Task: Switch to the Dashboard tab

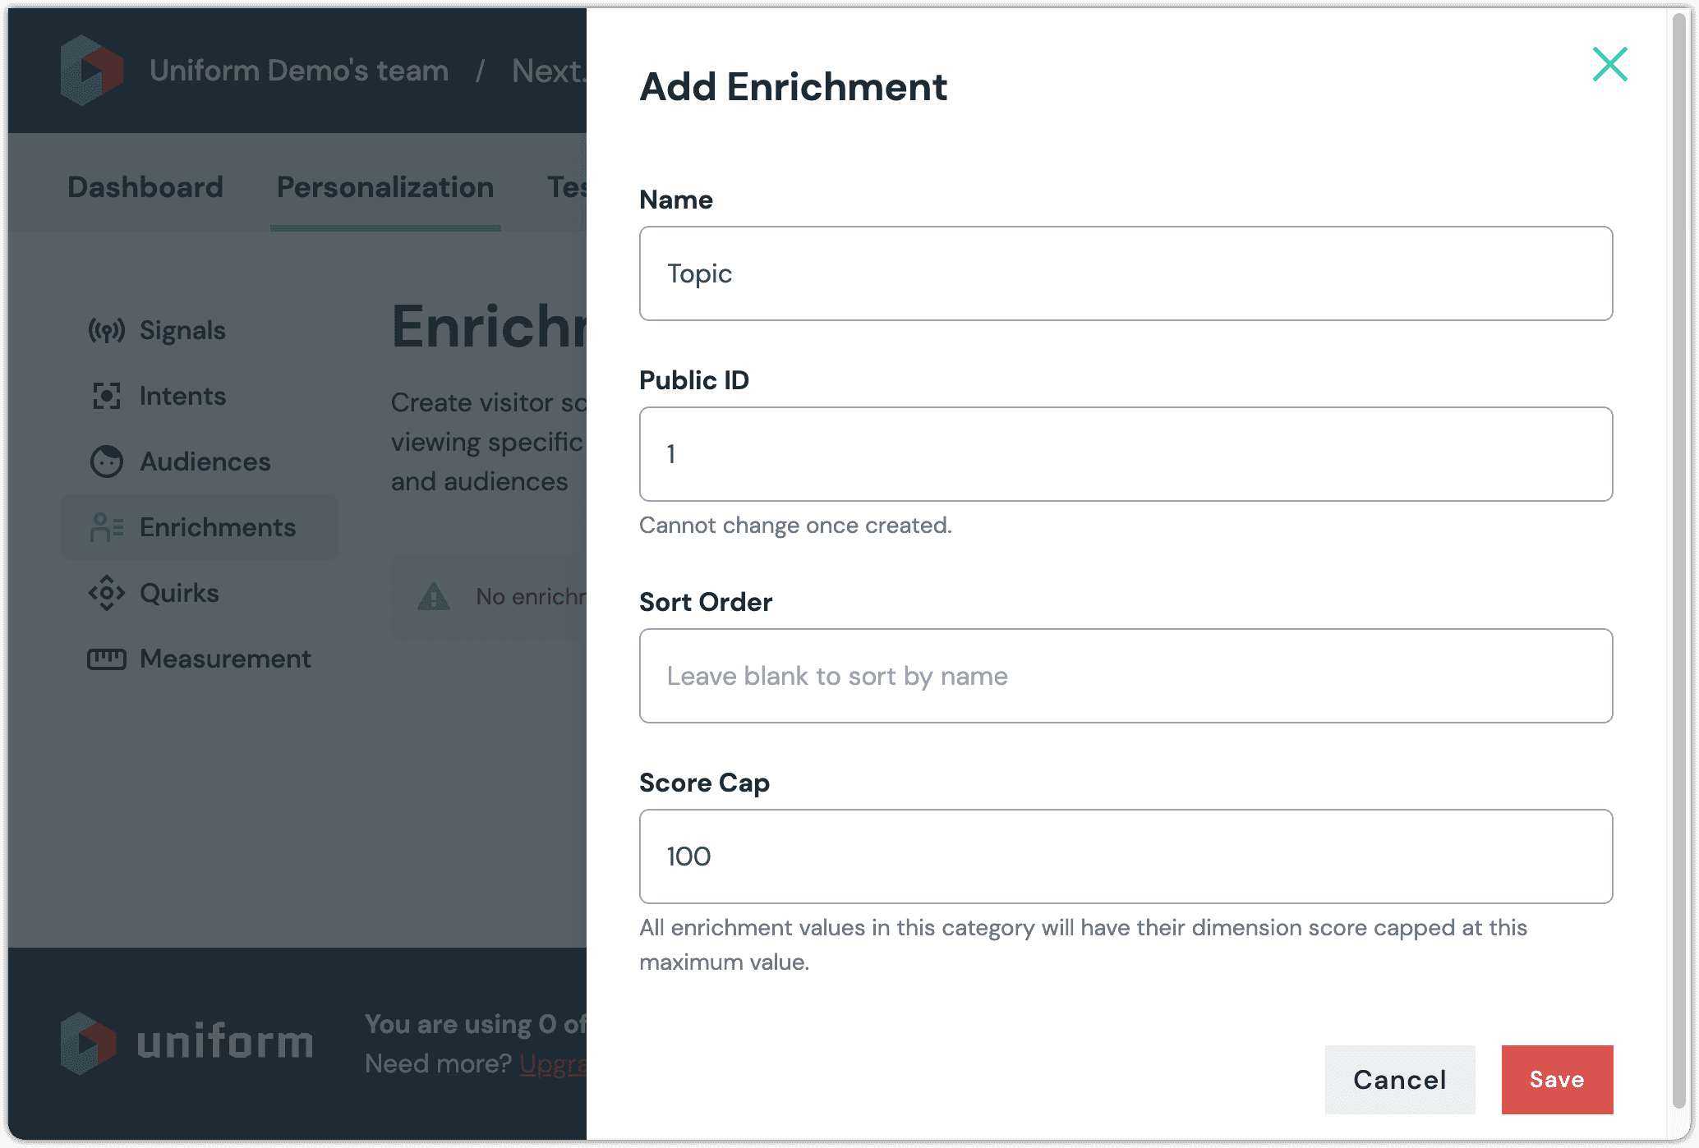Action: coord(145,187)
